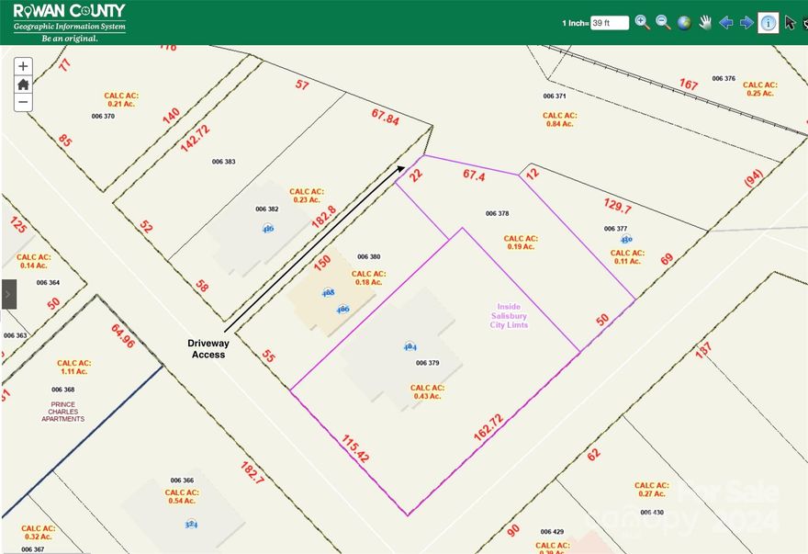Select the zoom-out magnifier tool
Screen dimensions: 808x554
(x=663, y=22)
